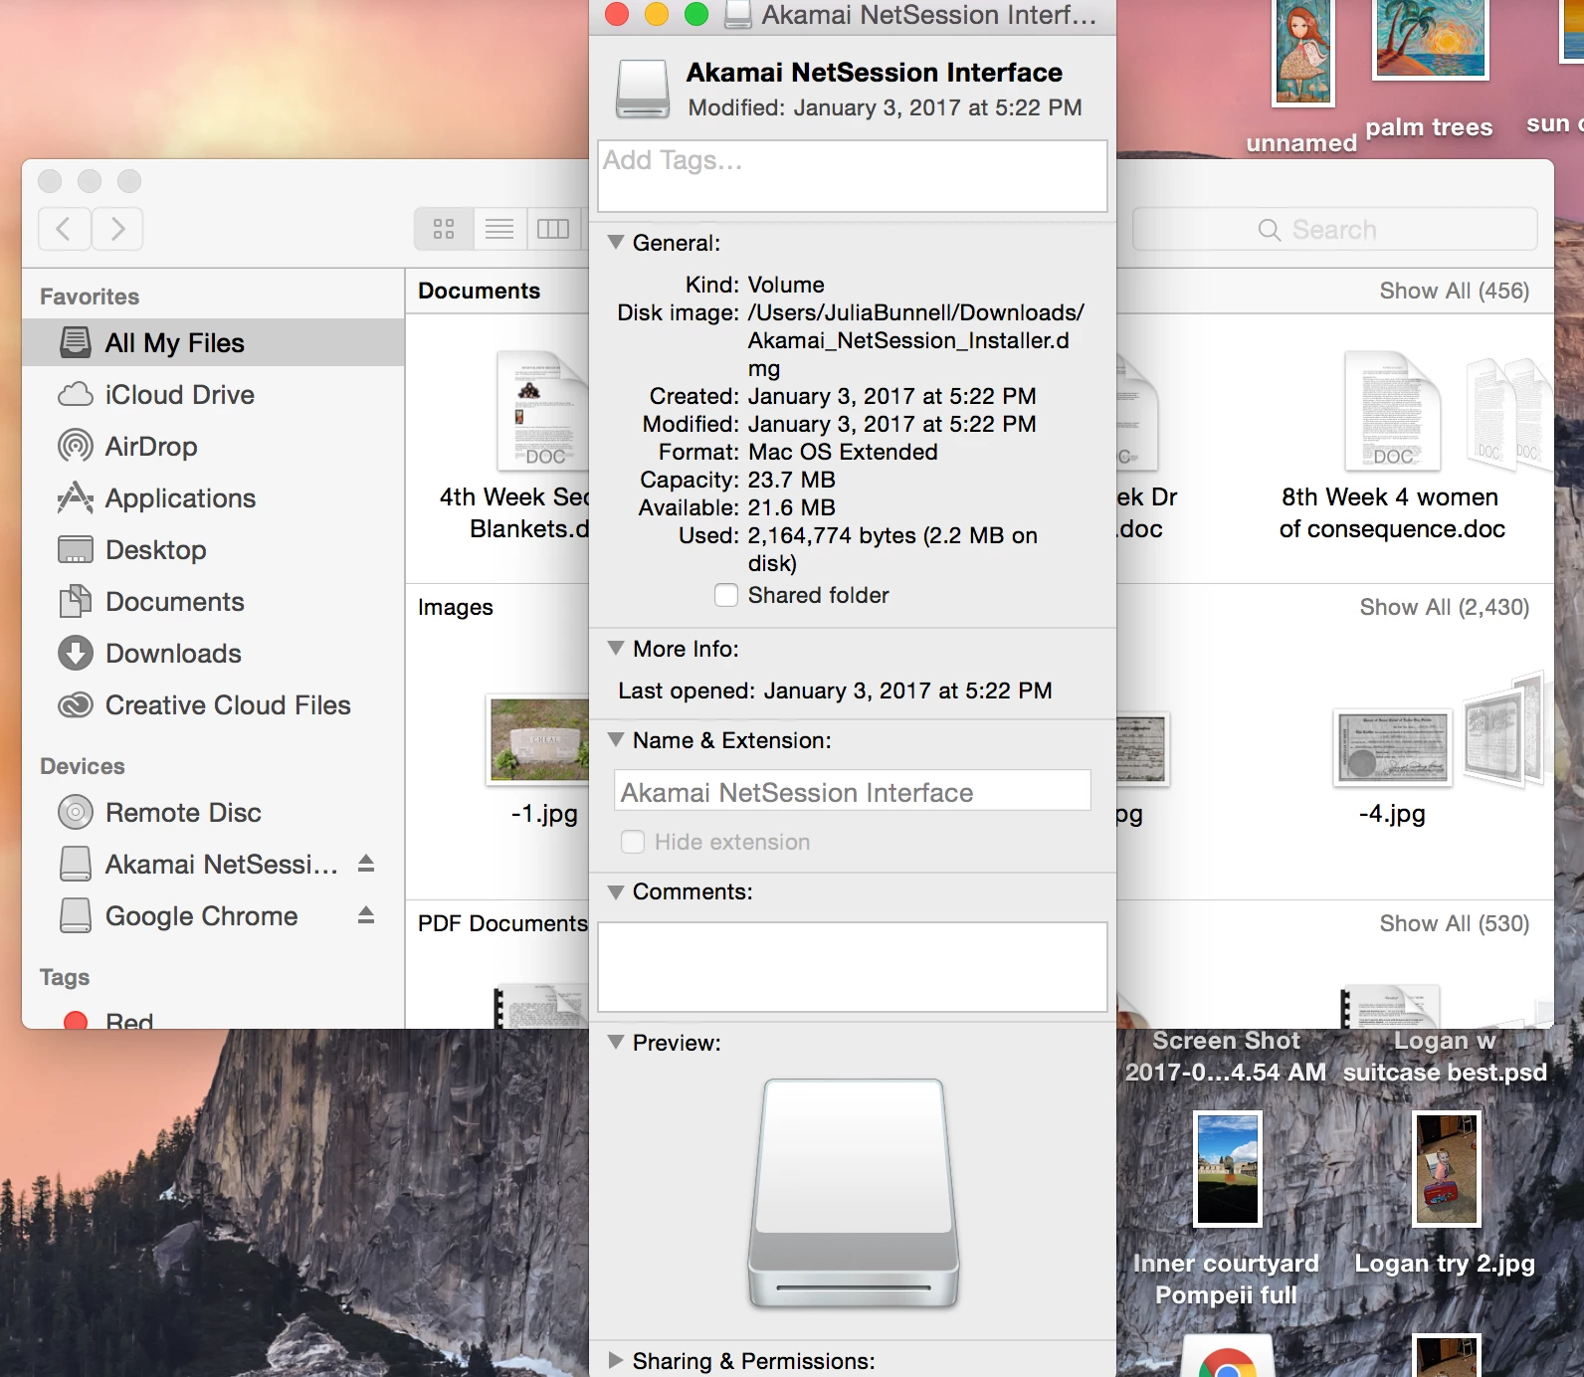Open All My Files in Finder sidebar
This screenshot has width=1584, height=1377.
tap(213, 343)
